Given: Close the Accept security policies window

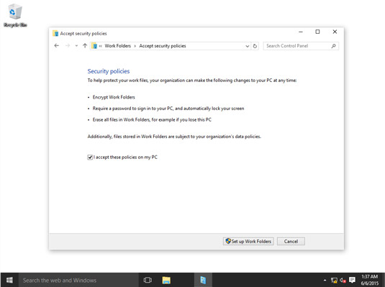Looking at the screenshot, I should (x=335, y=32).
